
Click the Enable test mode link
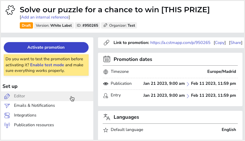[x=47, y=65]
